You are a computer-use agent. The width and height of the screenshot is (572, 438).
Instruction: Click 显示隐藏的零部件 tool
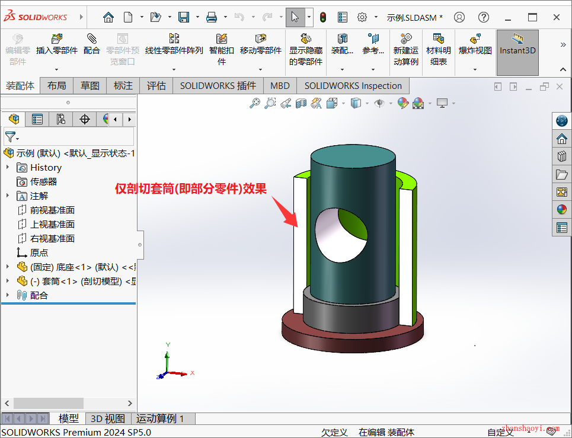pos(306,49)
